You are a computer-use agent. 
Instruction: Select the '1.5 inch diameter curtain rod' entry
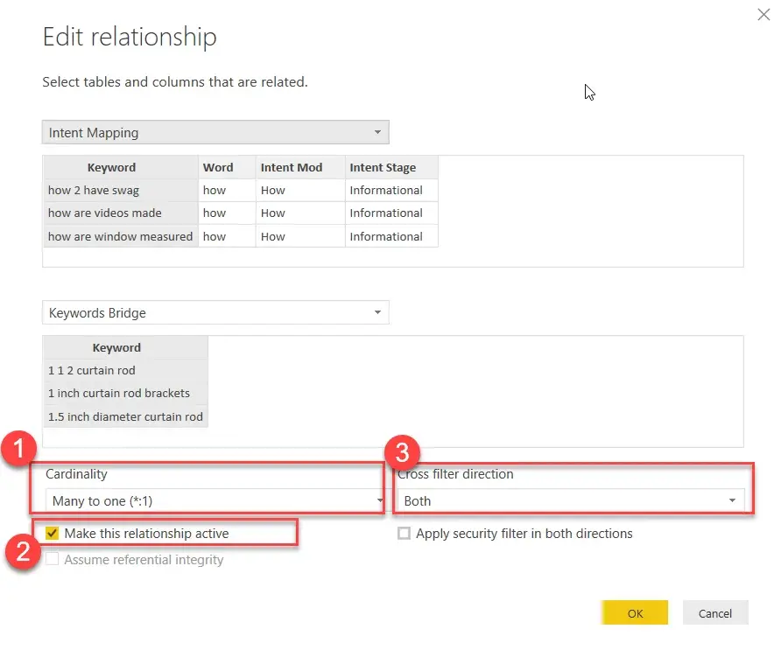point(124,416)
